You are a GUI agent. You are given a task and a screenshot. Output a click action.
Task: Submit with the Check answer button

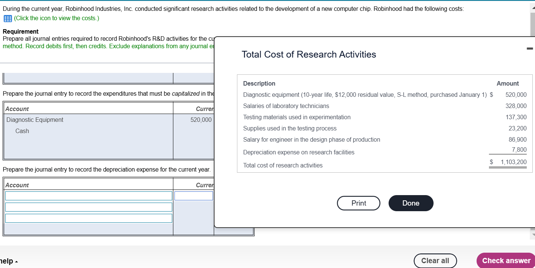[506, 261]
